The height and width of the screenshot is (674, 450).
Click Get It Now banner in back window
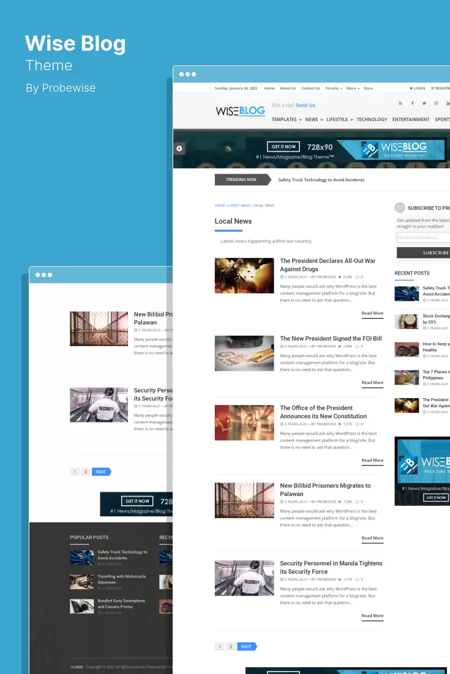point(137,501)
